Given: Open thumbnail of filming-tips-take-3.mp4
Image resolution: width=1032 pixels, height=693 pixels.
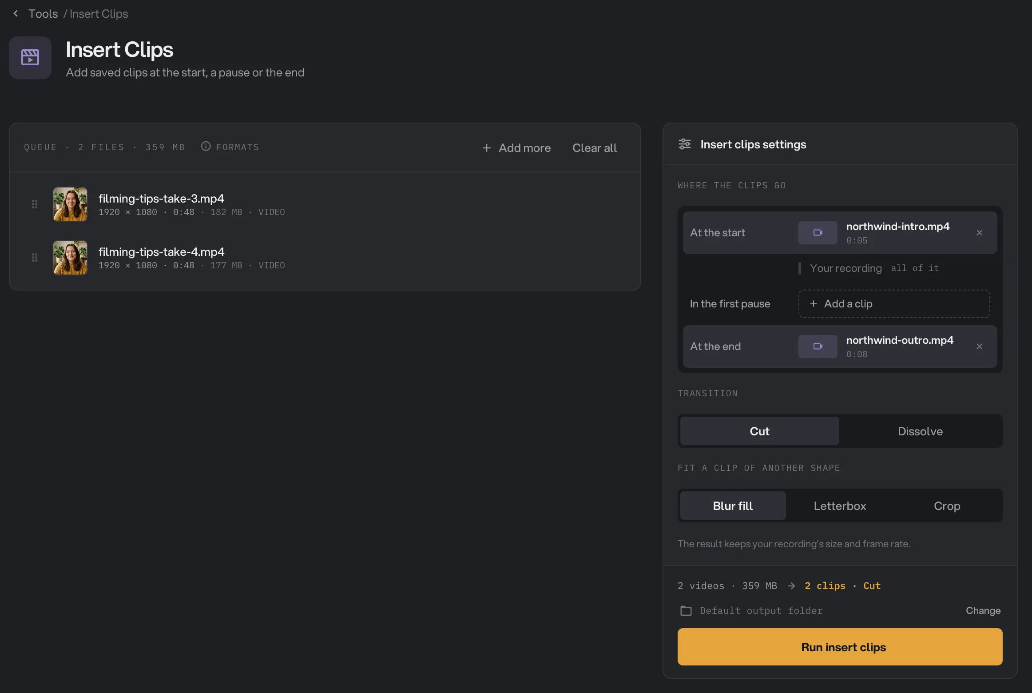Looking at the screenshot, I should [70, 204].
